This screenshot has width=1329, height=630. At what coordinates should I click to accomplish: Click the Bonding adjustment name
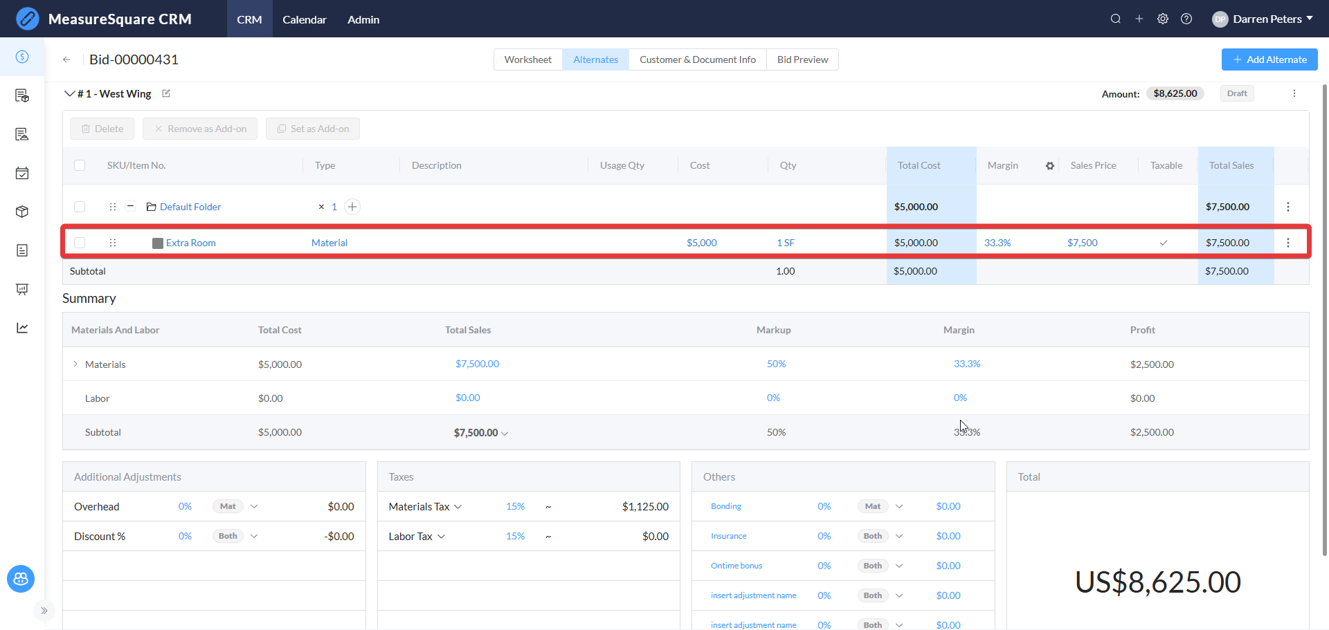(x=726, y=506)
